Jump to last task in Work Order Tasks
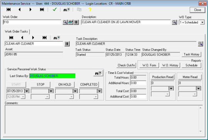Screen dimensions: 208x140 click(45, 38)
